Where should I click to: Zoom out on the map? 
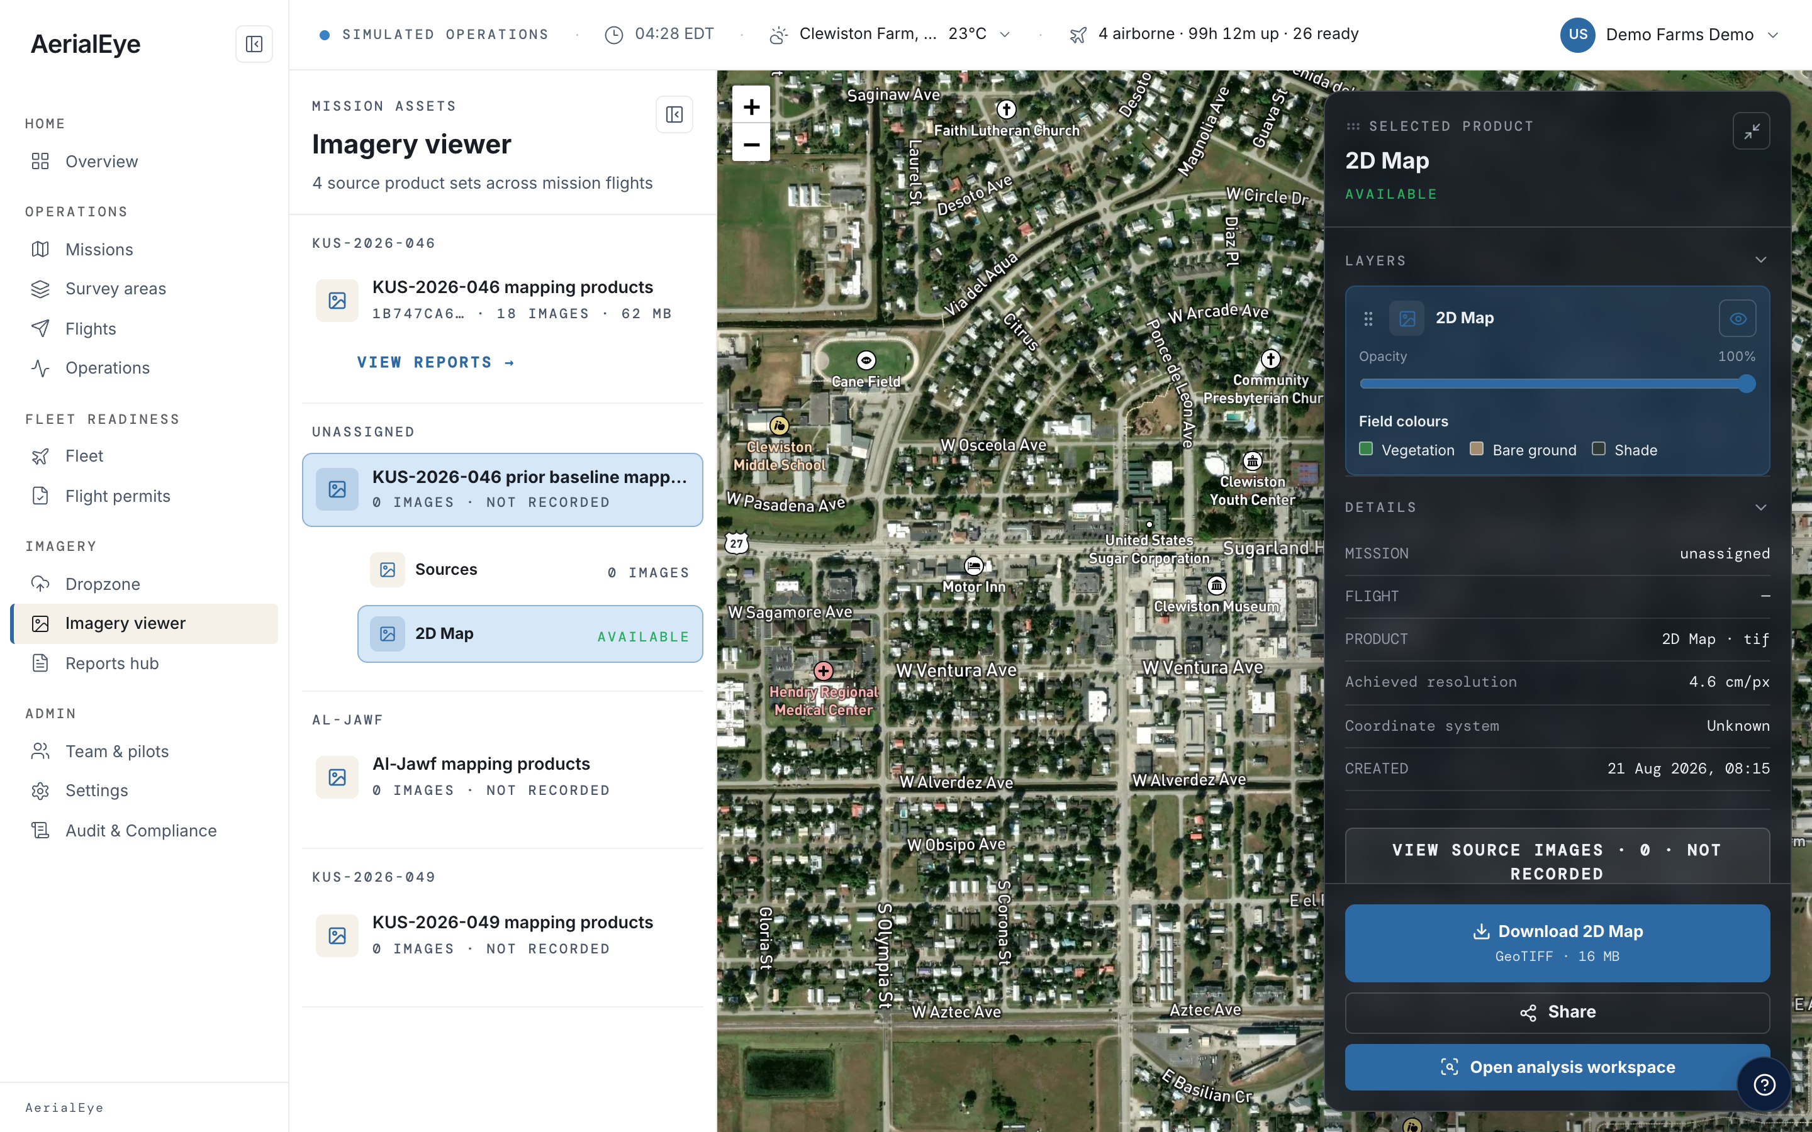click(x=751, y=144)
